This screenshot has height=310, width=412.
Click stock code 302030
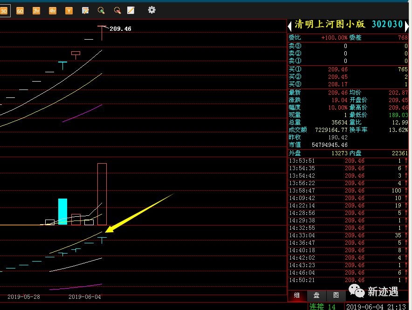[x=387, y=24]
